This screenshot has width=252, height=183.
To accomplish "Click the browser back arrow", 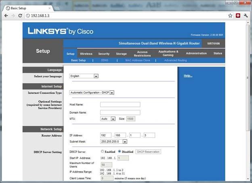I will click(6, 16).
